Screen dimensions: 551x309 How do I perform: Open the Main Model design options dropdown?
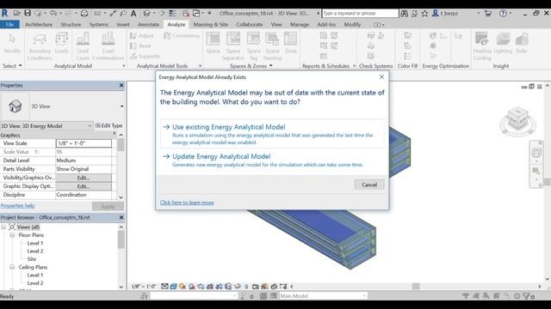[x=363, y=296]
